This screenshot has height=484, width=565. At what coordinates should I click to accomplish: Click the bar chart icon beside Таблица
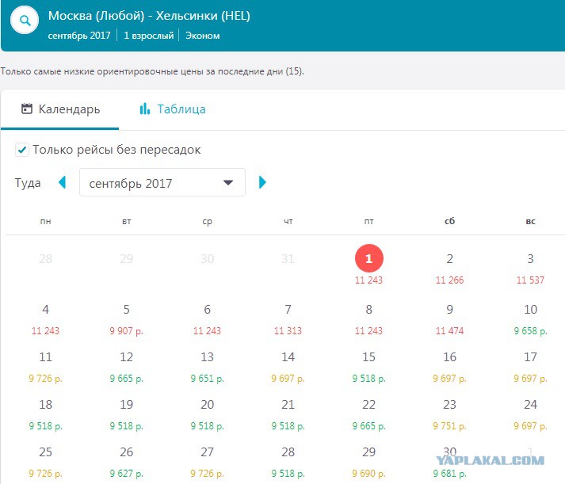pos(144,109)
